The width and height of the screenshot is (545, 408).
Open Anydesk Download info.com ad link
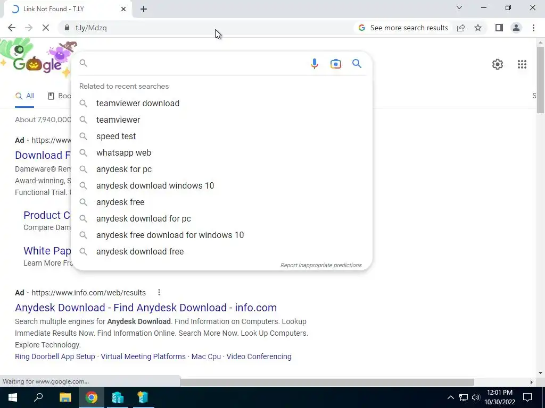[146, 308]
